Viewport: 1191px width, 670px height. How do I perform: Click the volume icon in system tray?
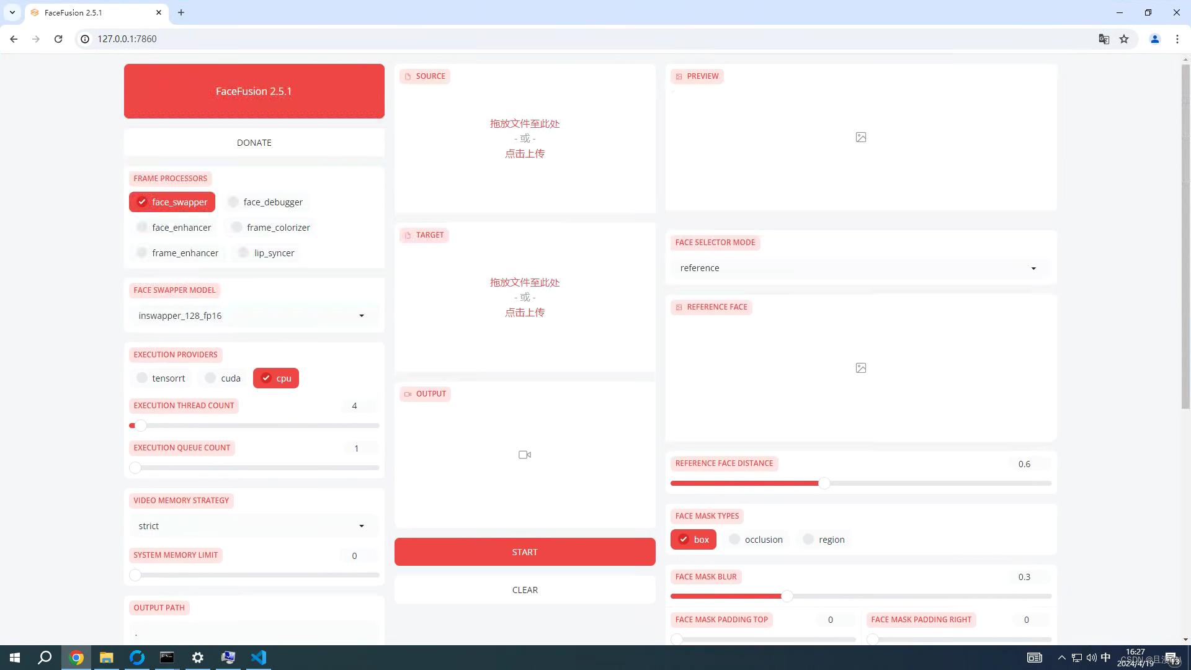[x=1091, y=658]
